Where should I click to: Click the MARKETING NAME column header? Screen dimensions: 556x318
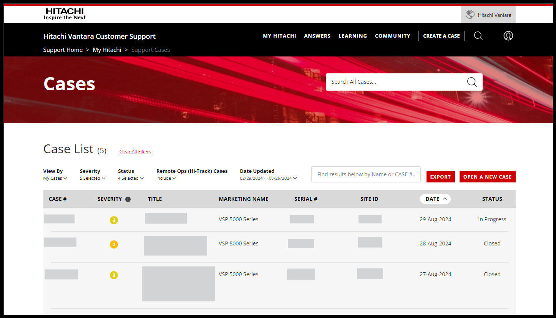point(244,199)
